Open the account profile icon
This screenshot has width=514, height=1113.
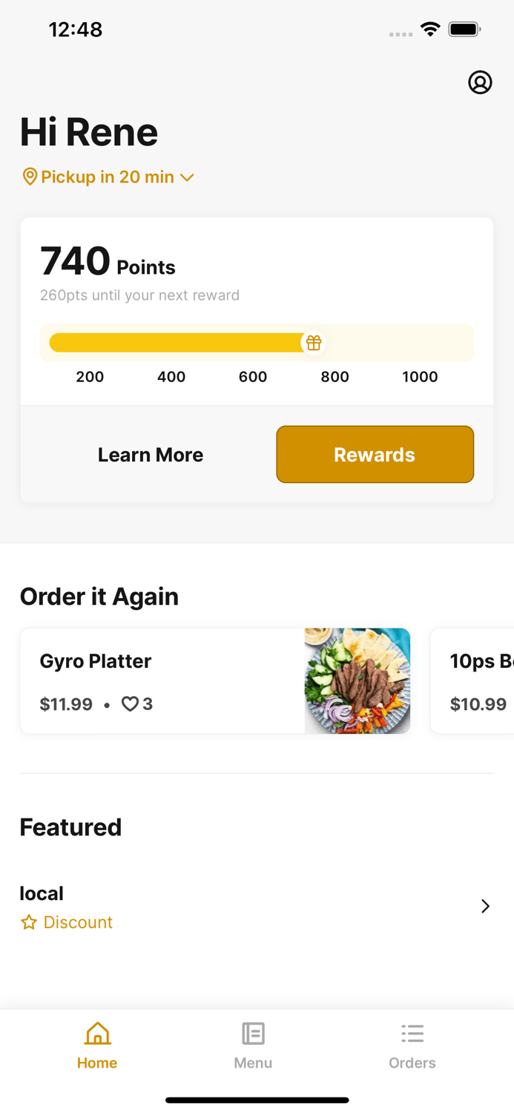pyautogui.click(x=481, y=82)
